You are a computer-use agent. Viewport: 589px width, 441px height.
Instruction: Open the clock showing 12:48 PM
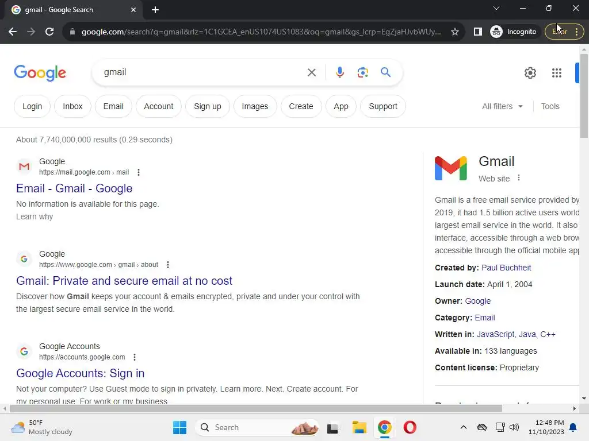(546, 427)
